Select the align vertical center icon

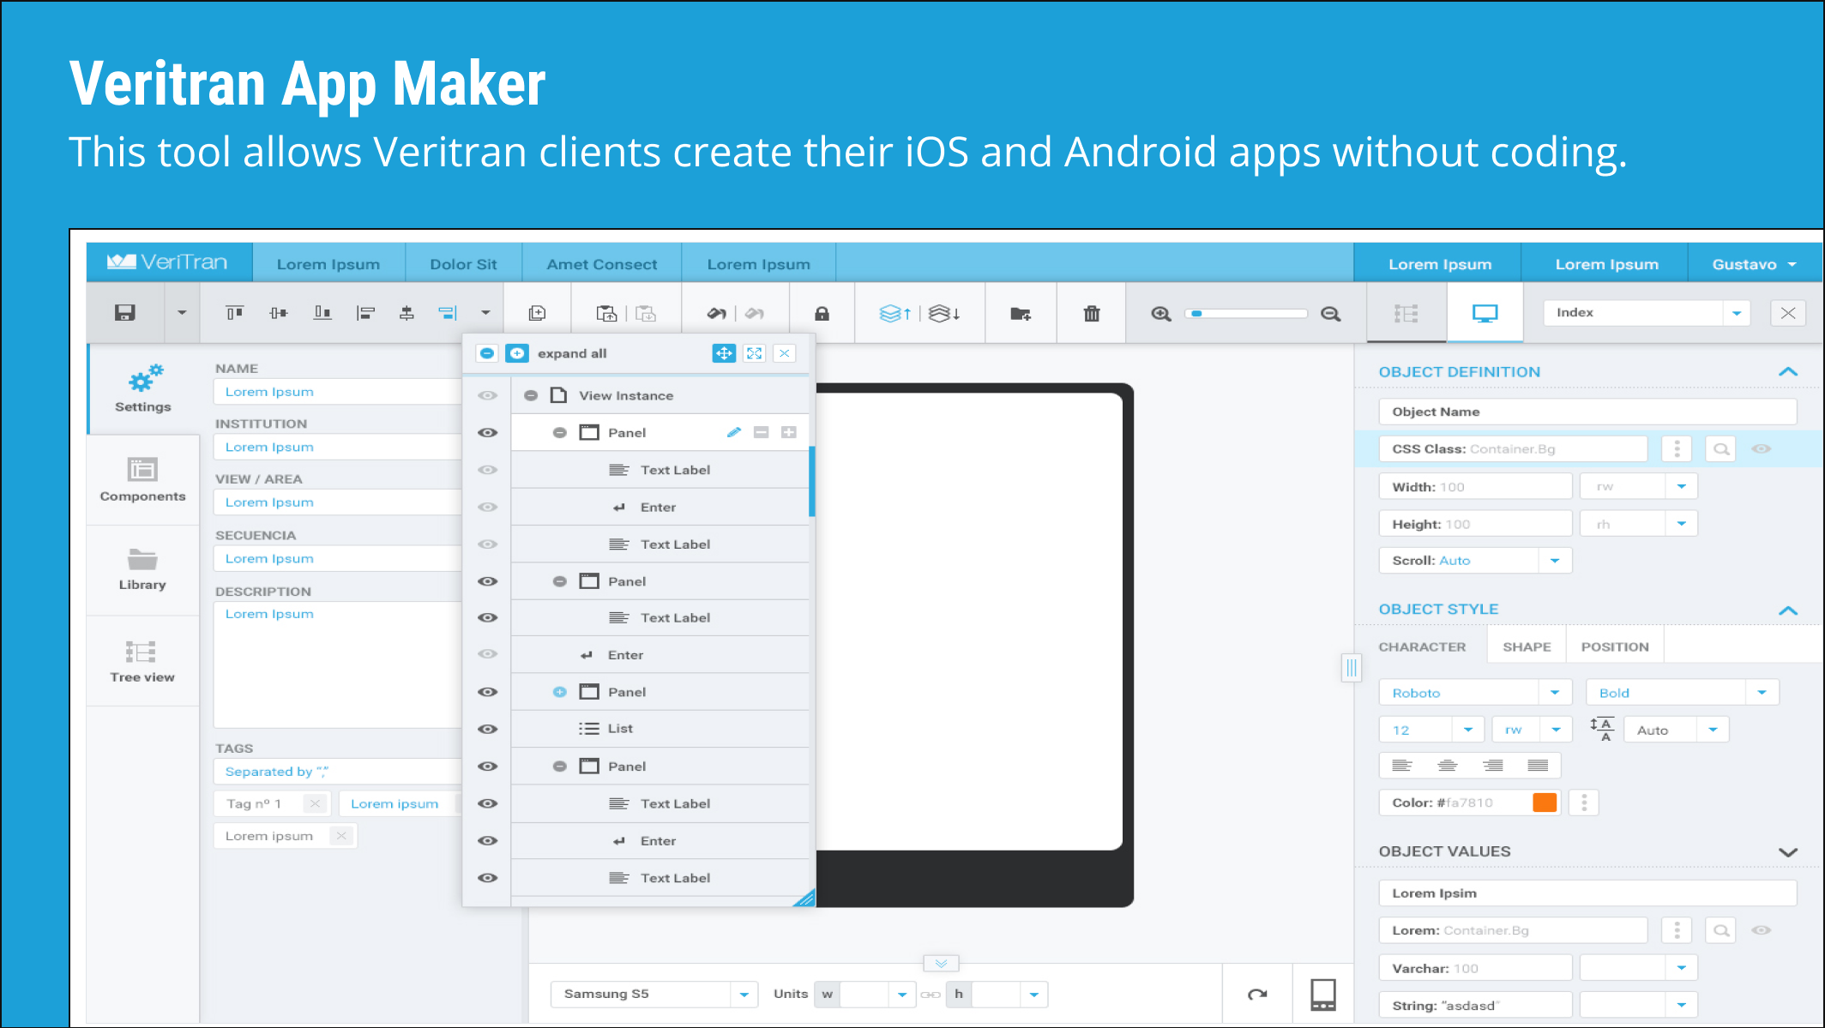(x=278, y=313)
